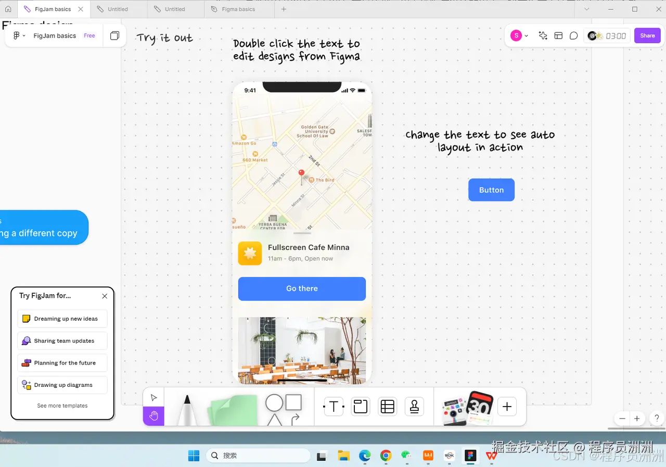Open Microsoft Edge from taskbar
This screenshot has width=666, height=467.
pos(365,456)
